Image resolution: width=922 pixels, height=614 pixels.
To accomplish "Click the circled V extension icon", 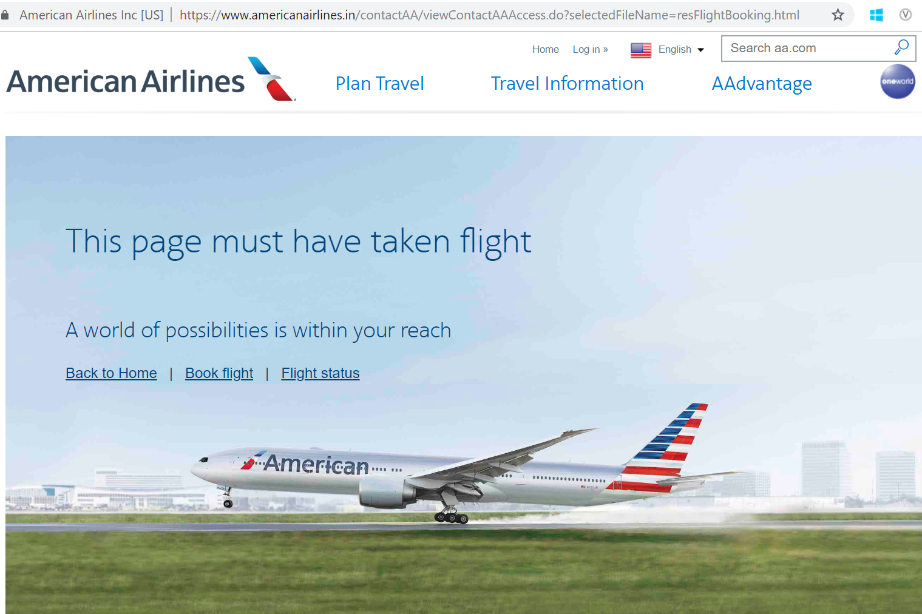I will tap(905, 15).
